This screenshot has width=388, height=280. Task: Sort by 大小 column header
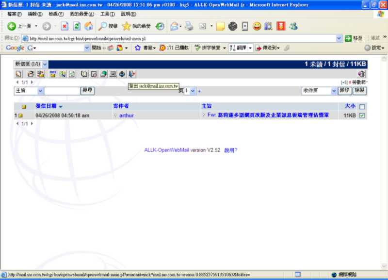tap(350, 106)
